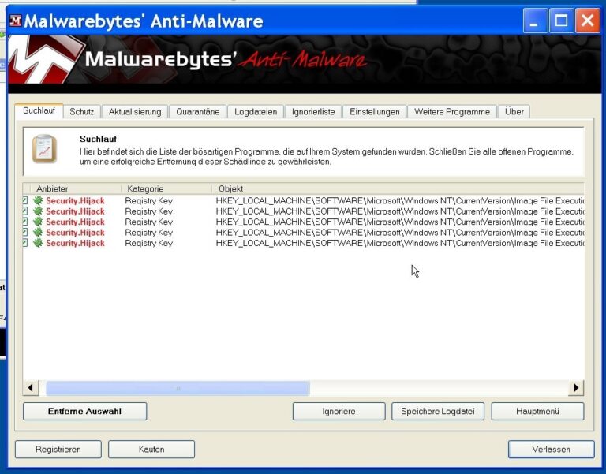This screenshot has height=474, width=606.
Task: Save log with Speichere Logdatei button
Action: coord(437,412)
